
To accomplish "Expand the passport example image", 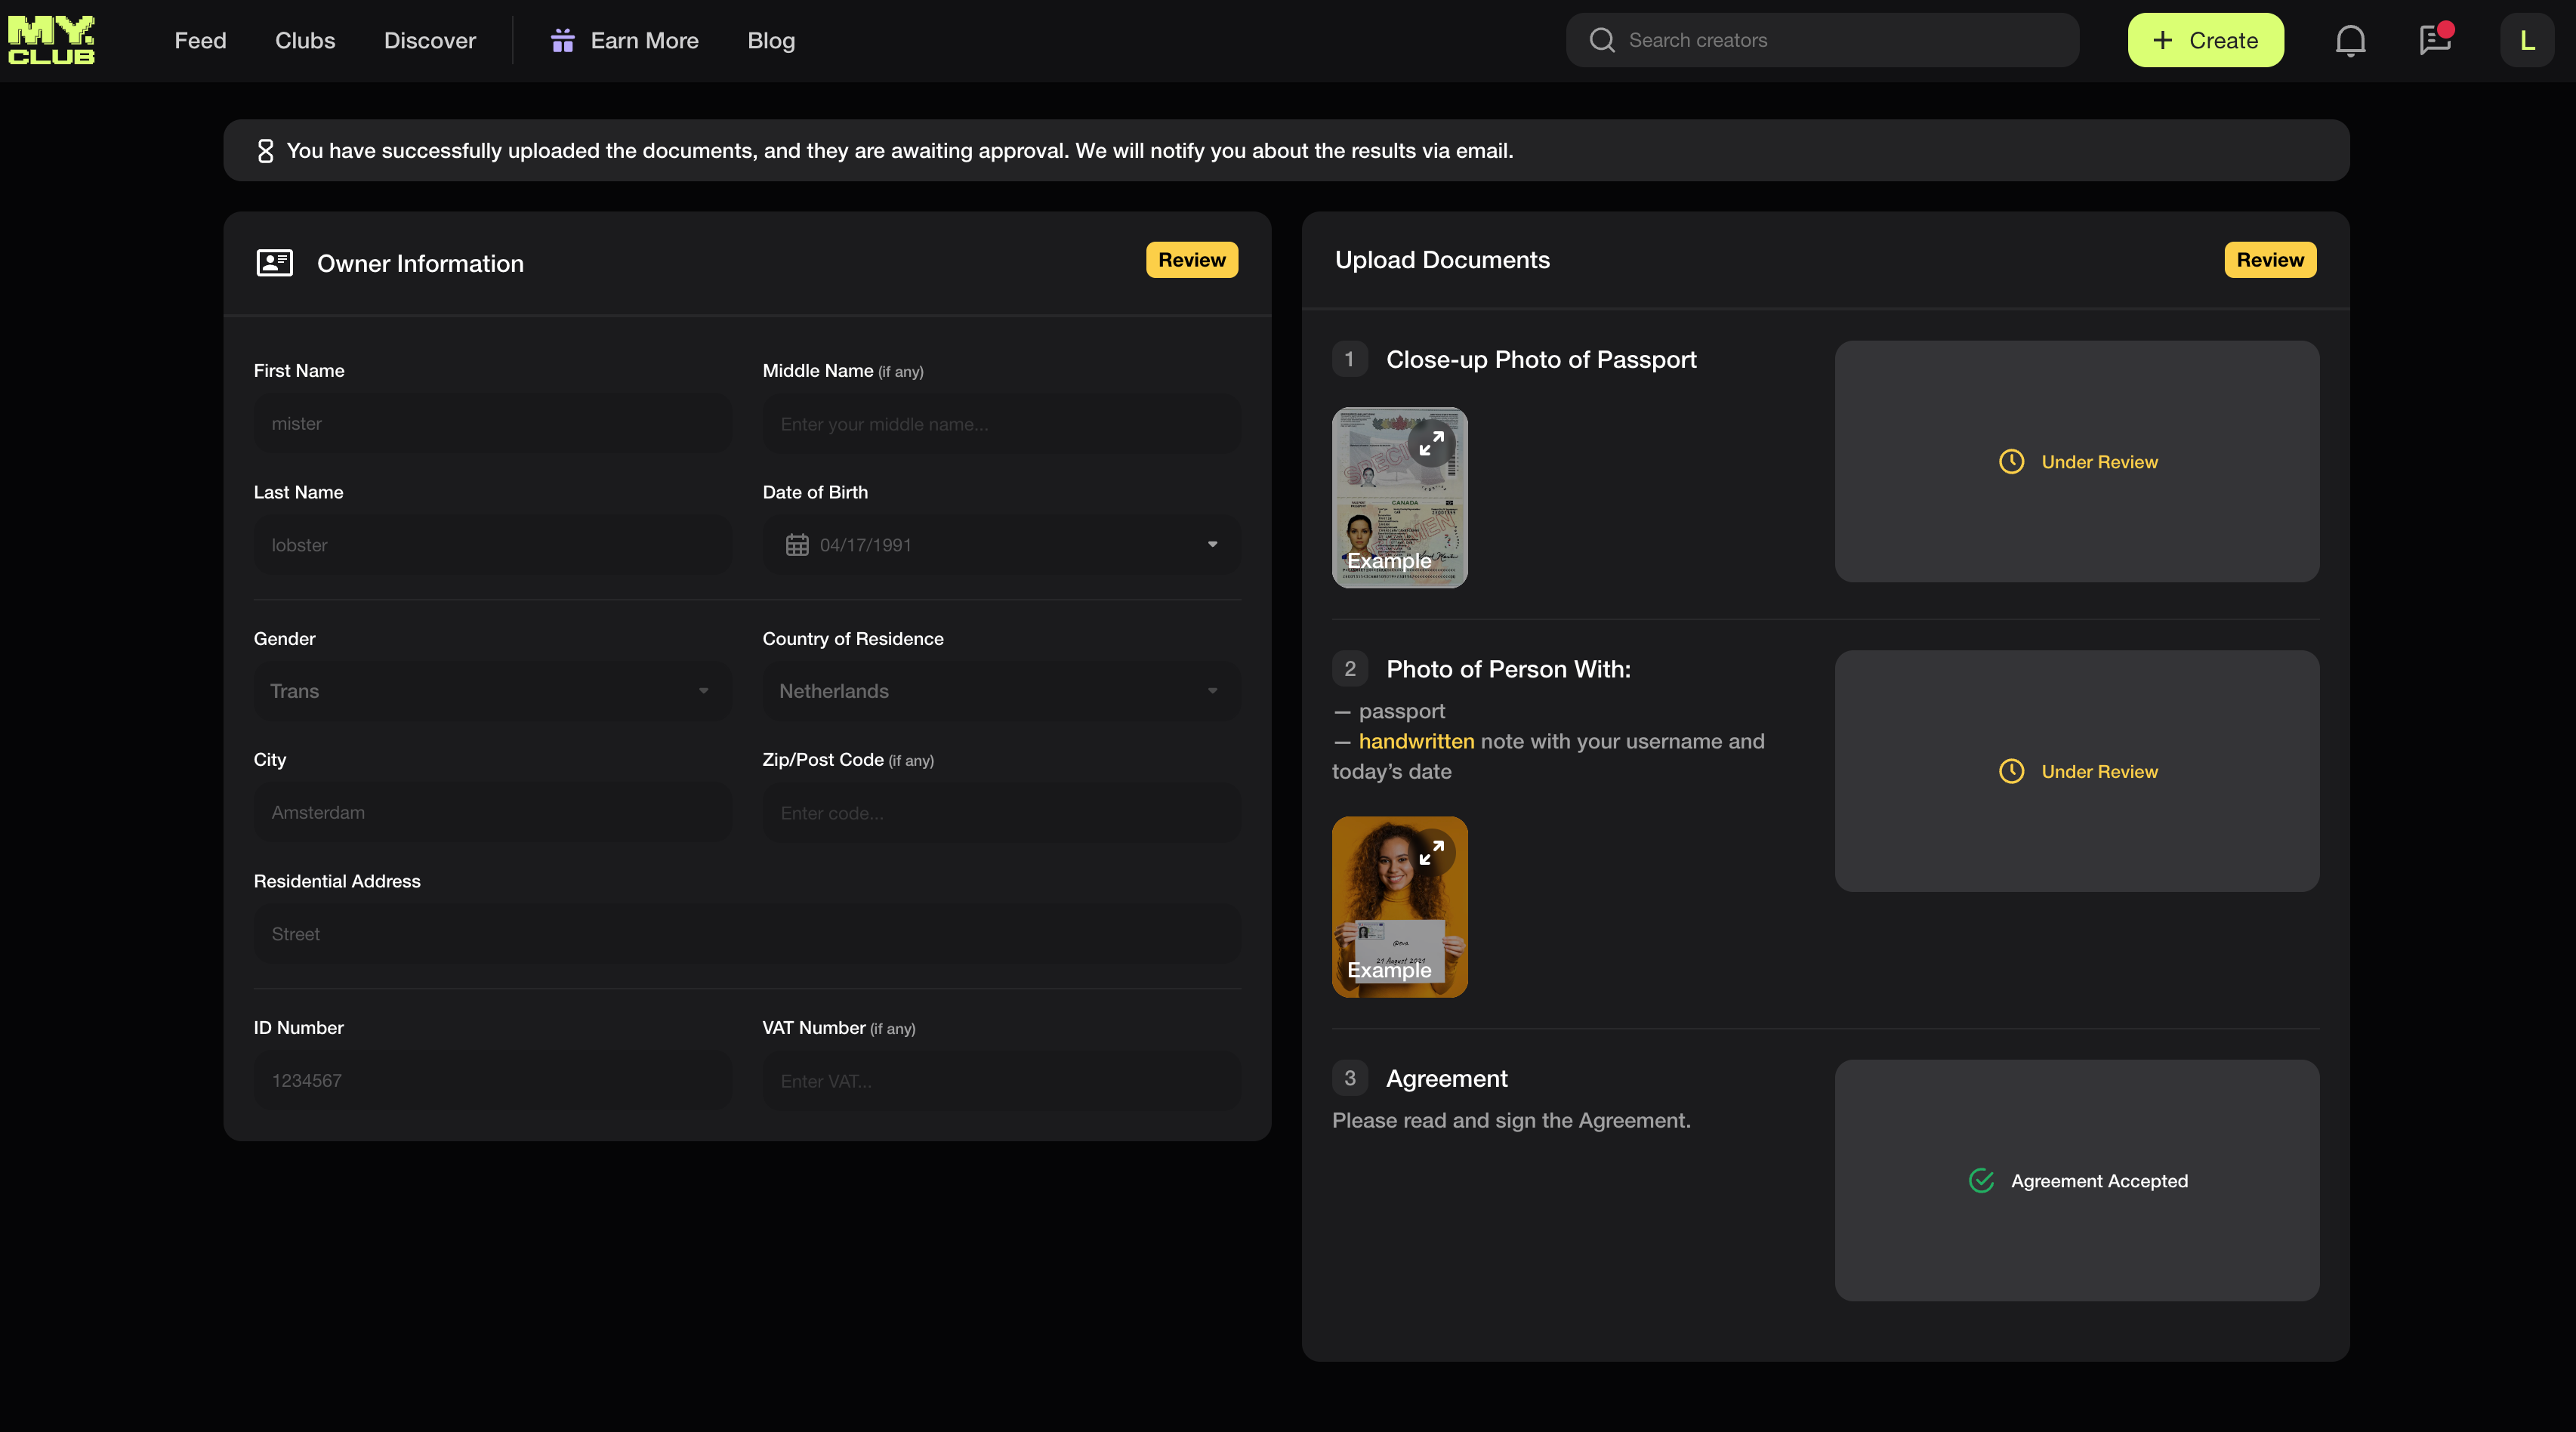I will 1431,443.
